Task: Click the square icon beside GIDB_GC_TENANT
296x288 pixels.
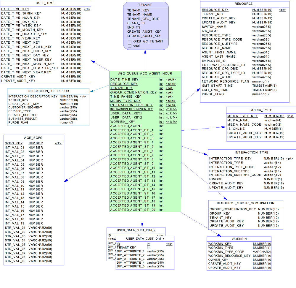Action: [x=129, y=42]
